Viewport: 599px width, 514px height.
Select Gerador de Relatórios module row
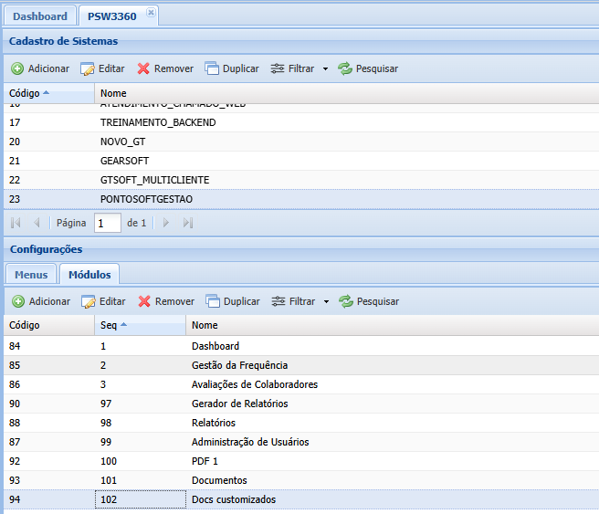click(301, 404)
